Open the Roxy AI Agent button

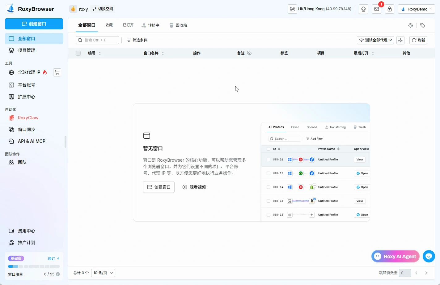coord(396,256)
